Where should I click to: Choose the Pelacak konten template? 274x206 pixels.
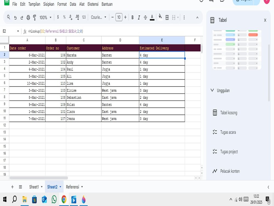point(226,171)
